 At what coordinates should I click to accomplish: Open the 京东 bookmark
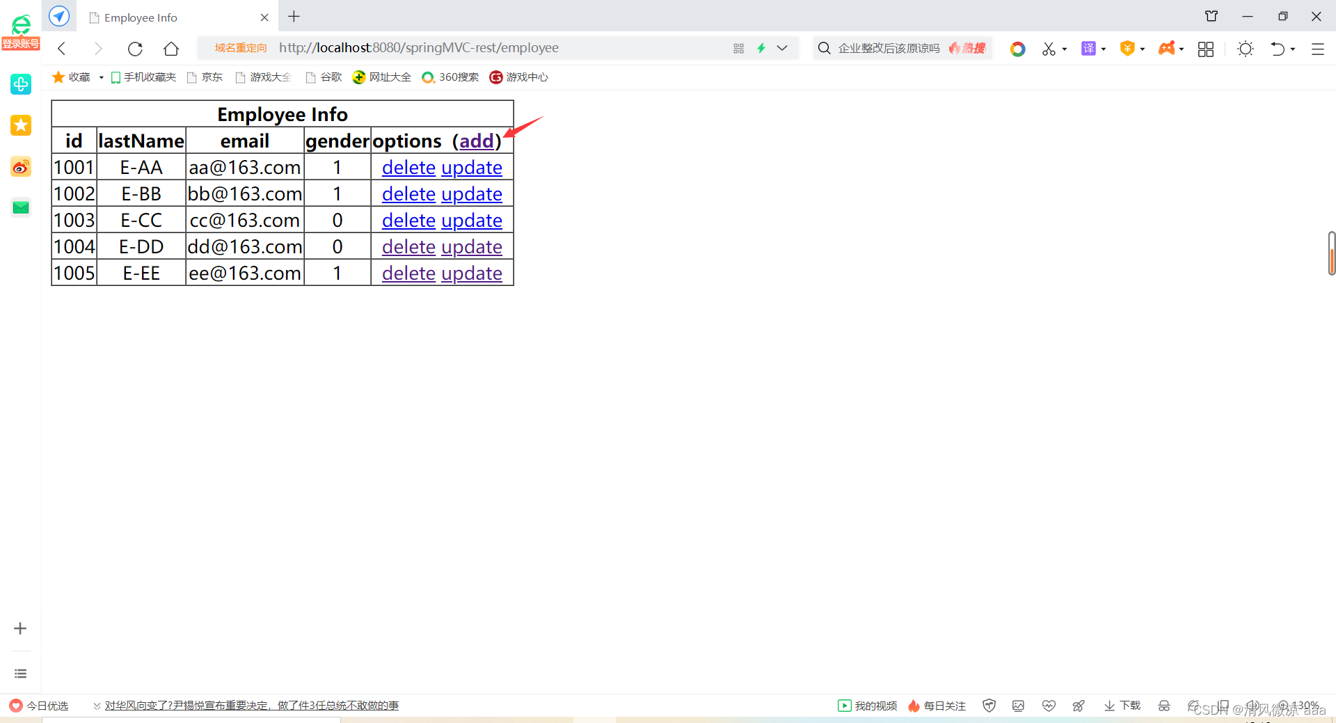coord(205,77)
